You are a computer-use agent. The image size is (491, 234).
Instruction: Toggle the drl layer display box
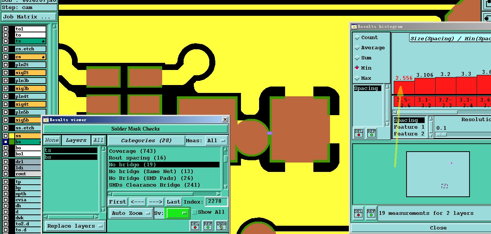tap(6, 162)
